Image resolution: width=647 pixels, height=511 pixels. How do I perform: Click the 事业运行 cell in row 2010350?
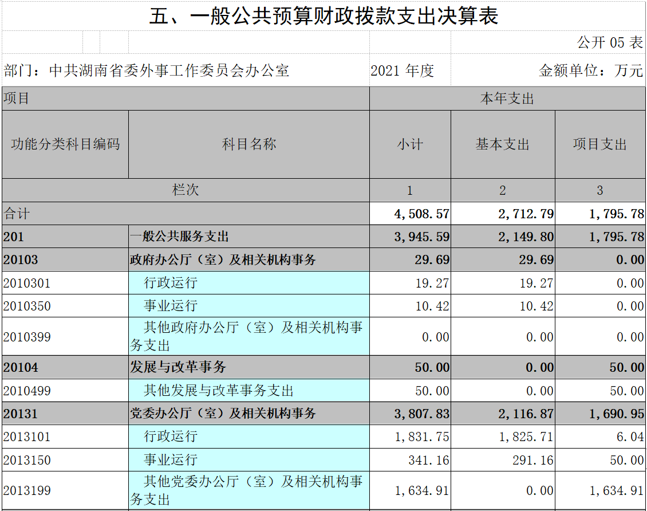click(249, 306)
